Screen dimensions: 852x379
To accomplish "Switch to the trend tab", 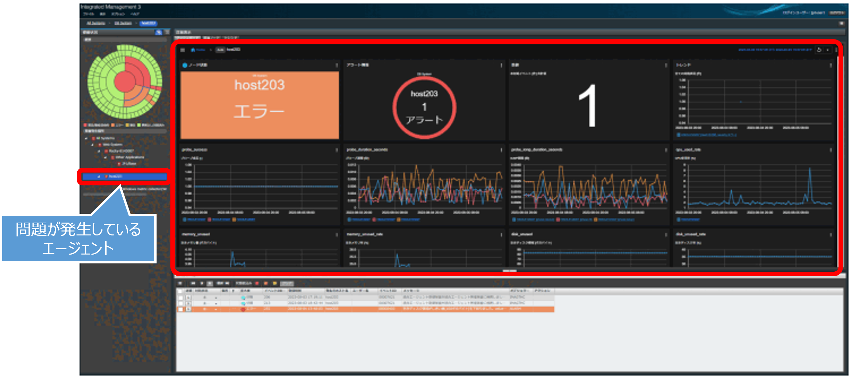I will (x=230, y=38).
